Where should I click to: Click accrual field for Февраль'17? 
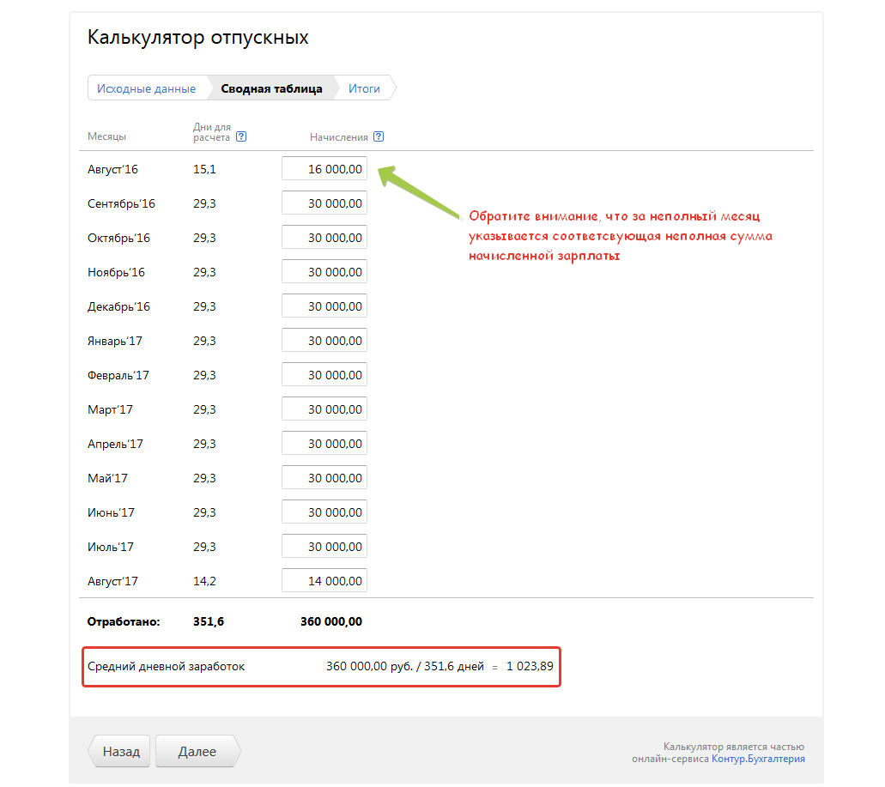click(x=324, y=375)
